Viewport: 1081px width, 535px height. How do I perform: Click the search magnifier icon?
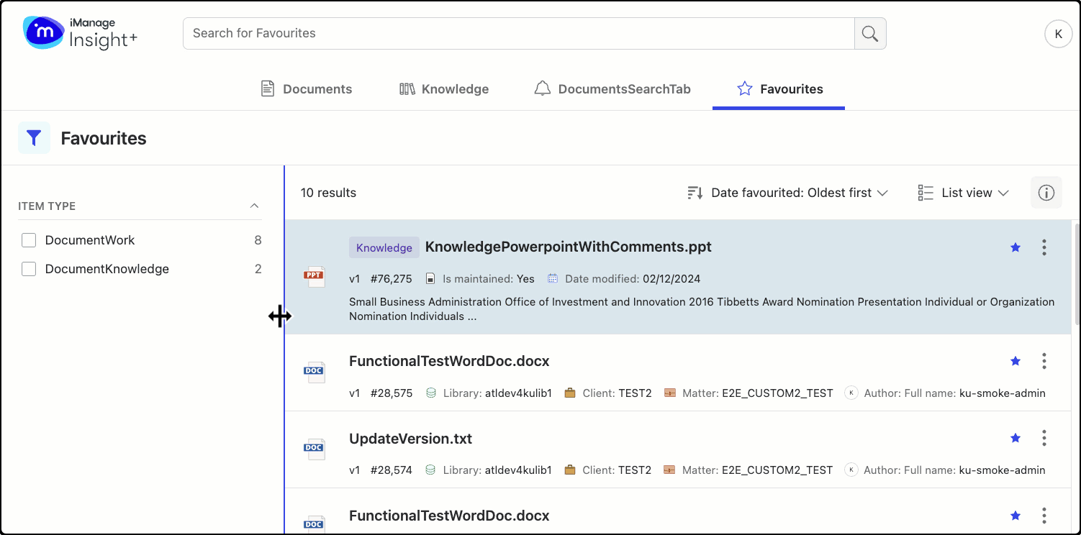coord(869,34)
